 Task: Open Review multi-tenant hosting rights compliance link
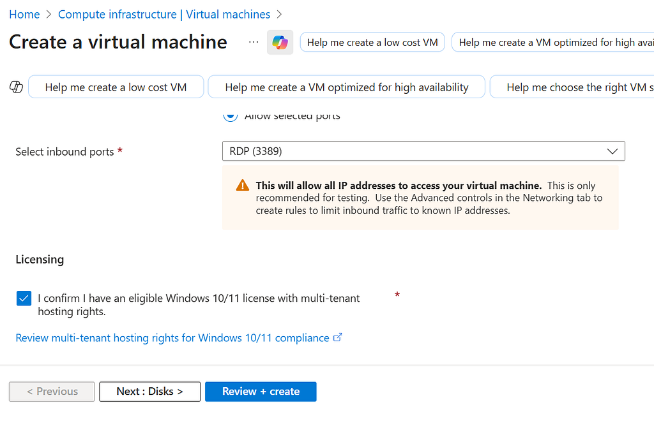coord(172,337)
